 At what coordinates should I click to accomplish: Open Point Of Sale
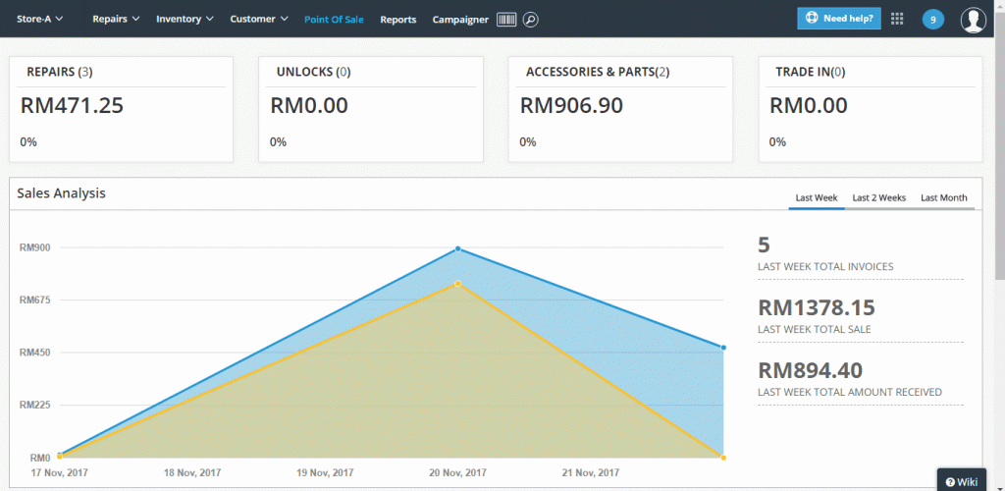coord(334,20)
